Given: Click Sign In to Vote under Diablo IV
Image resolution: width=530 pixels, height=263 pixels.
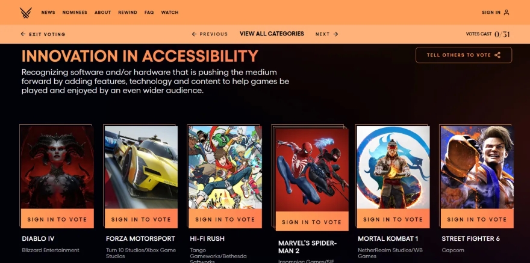Looking at the screenshot, I should pyautogui.click(x=57, y=219).
